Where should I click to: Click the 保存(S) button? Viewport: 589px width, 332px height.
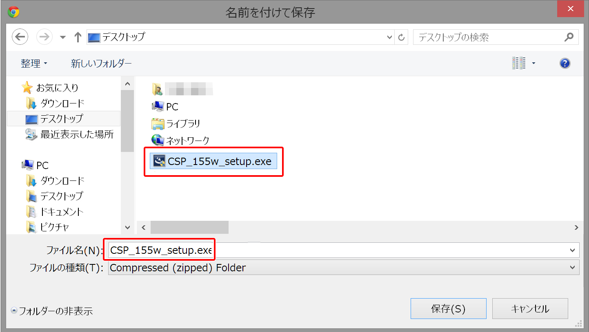tap(448, 309)
